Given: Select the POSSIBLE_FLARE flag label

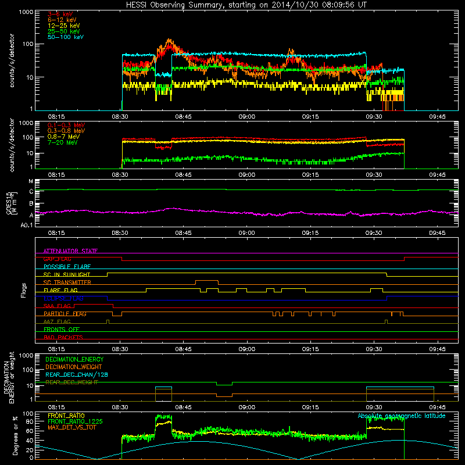Looking at the screenshot, I should [67, 267].
